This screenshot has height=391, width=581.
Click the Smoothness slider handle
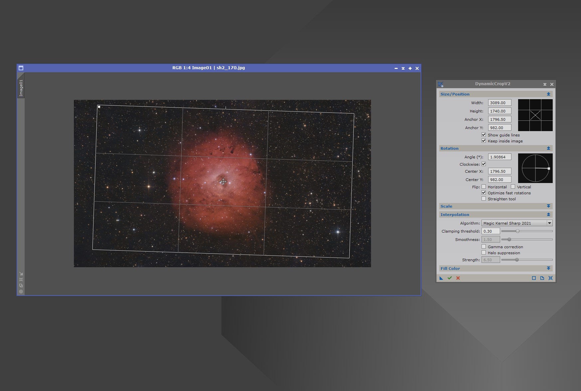click(x=509, y=240)
